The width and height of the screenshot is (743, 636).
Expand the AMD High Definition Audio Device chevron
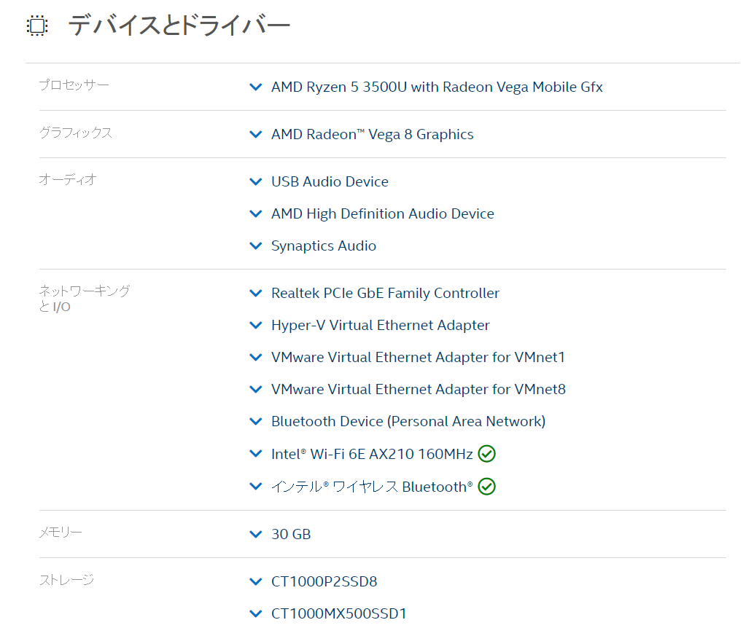(255, 214)
